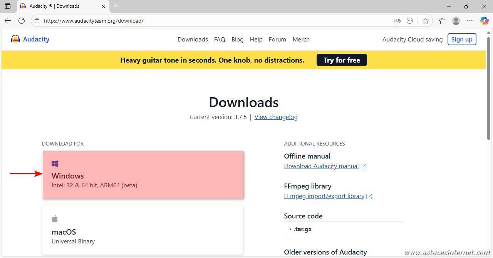493x258 pixels.
Task: Click the read aloud language icon
Action: tap(397, 21)
